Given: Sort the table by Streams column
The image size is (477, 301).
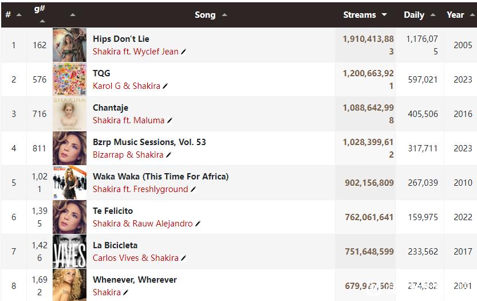Looking at the screenshot, I should click(365, 15).
